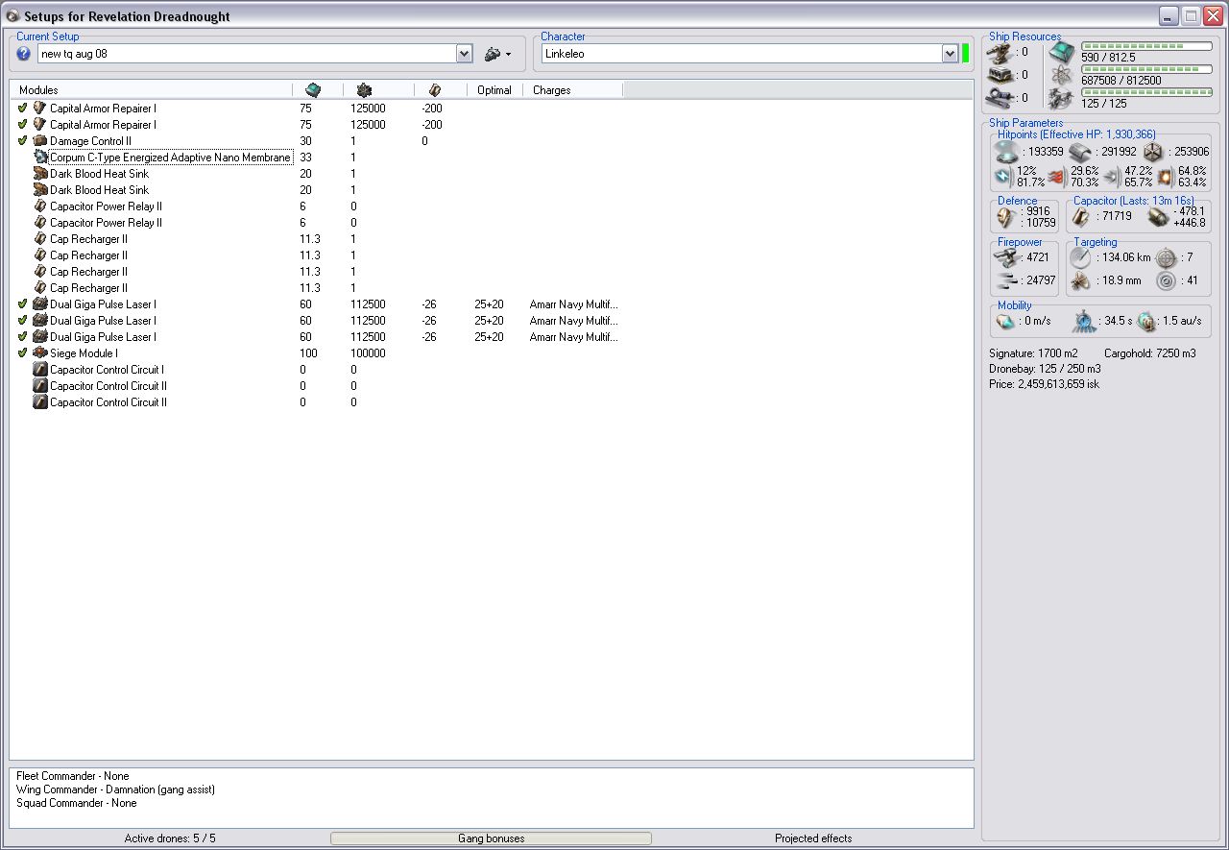Click the CPU icon beside 590 / 812.5
This screenshot has width=1229, height=850.
(x=1061, y=53)
